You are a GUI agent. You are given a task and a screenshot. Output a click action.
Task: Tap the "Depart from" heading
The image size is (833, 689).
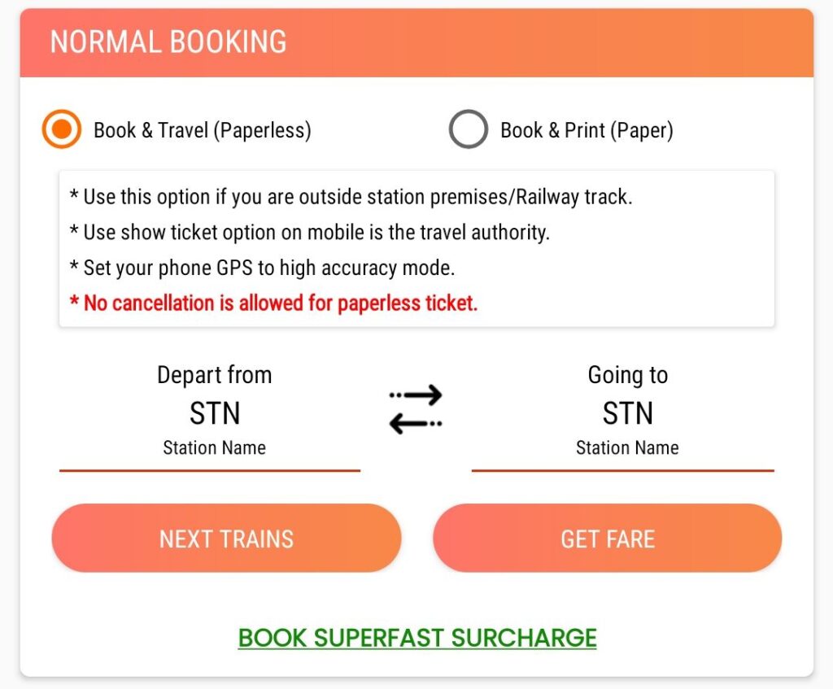(214, 375)
